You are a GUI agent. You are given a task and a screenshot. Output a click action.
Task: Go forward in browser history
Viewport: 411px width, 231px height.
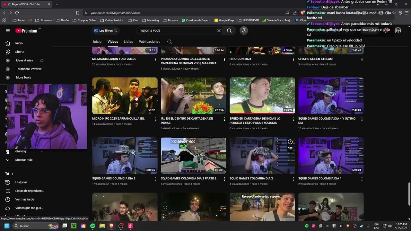11,13
